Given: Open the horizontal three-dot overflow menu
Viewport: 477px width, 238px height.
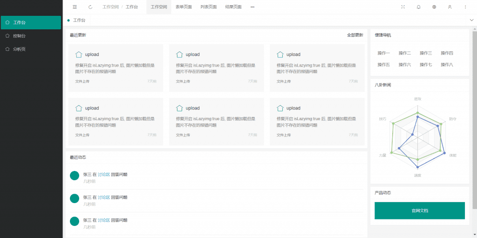Looking at the screenshot, I should [252, 7].
